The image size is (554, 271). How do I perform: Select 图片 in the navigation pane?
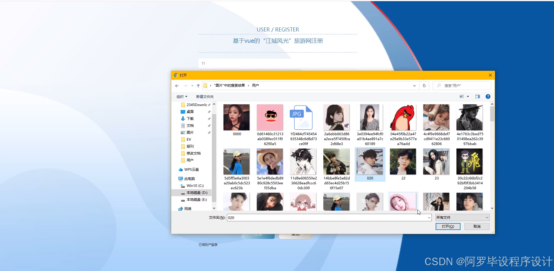pos(190,132)
